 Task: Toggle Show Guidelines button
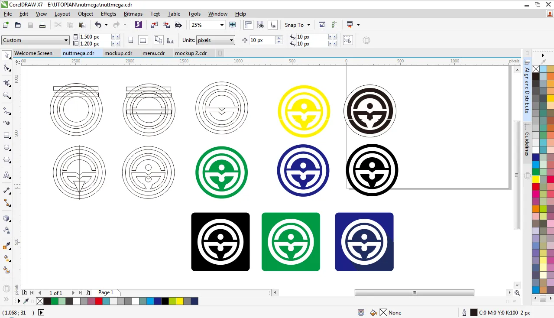pos(272,25)
